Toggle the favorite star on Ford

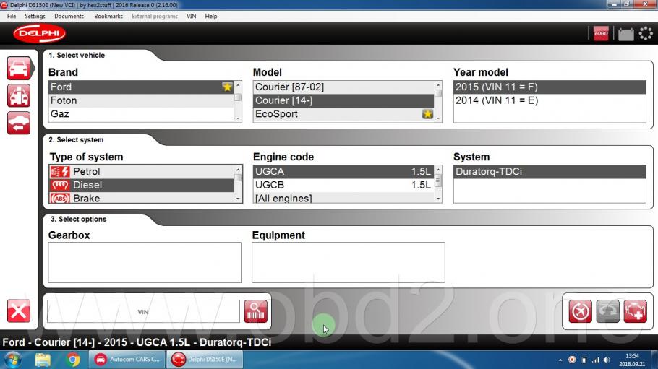point(227,87)
